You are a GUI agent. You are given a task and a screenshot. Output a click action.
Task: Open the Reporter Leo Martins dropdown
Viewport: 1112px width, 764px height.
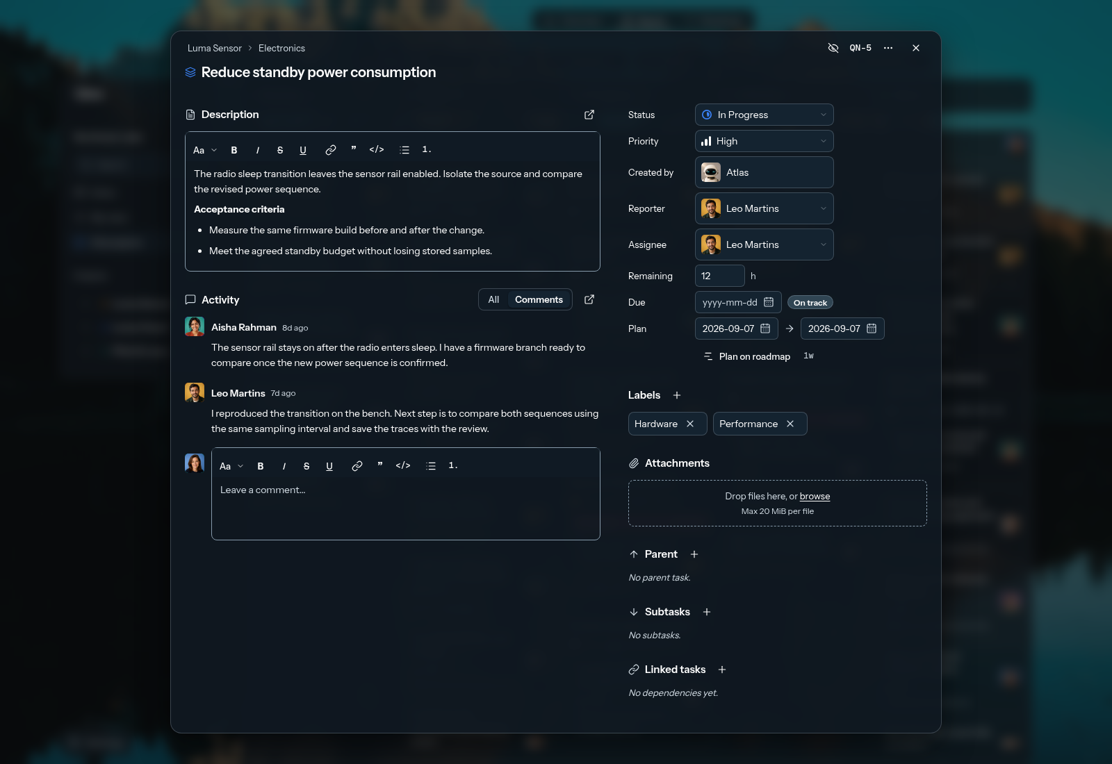[764, 208]
